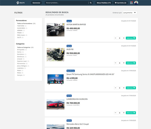Image resolution: width=151 pixels, height=129 pixels.
Task: Filter by supplier RMA moveis
Action: pyautogui.click(x=22, y=35)
